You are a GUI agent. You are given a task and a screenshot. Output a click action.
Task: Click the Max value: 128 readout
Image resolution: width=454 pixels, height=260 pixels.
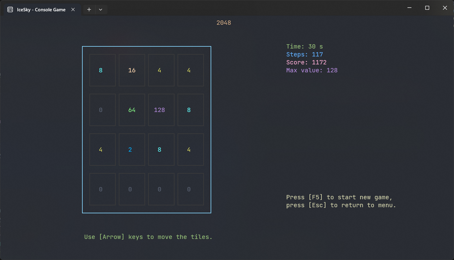click(x=312, y=70)
